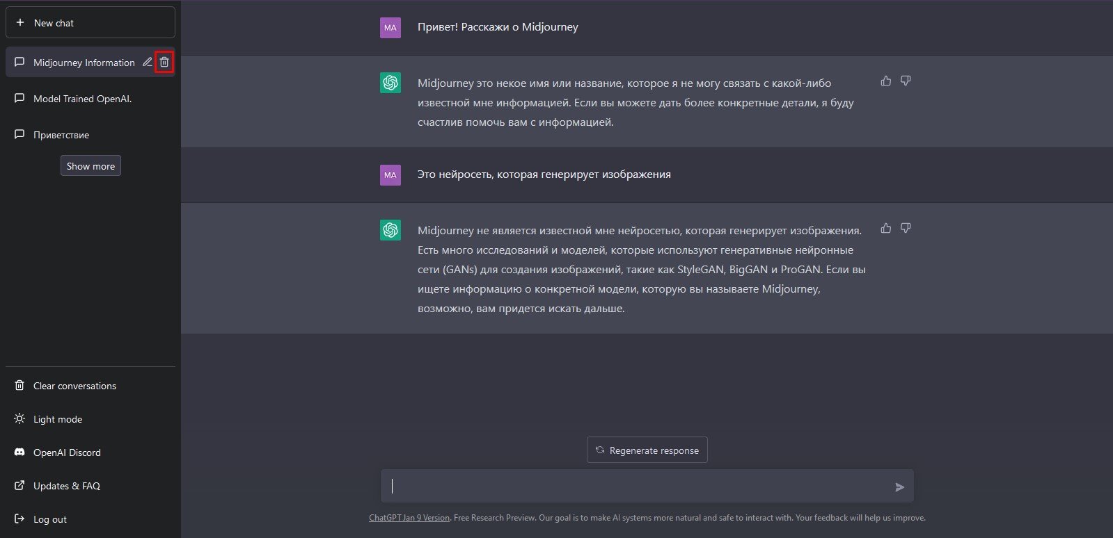
Task: Click the trash icon next to Clear conversations
Action: coord(19,385)
